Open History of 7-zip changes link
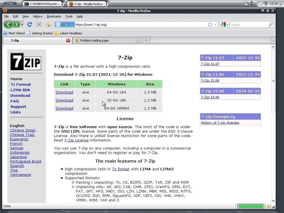Image resolution: width=284 pixels, height=213 pixels. (x=220, y=123)
